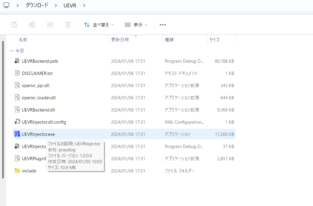Select the DISCLAIMER.txt file name
The height and width of the screenshot is (206, 313).
(x=37, y=73)
